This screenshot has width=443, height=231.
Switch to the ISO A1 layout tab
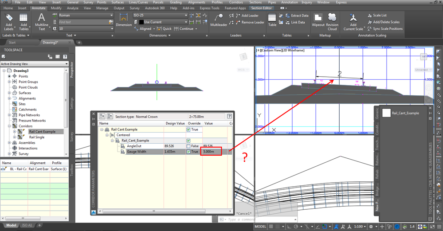pos(27,225)
